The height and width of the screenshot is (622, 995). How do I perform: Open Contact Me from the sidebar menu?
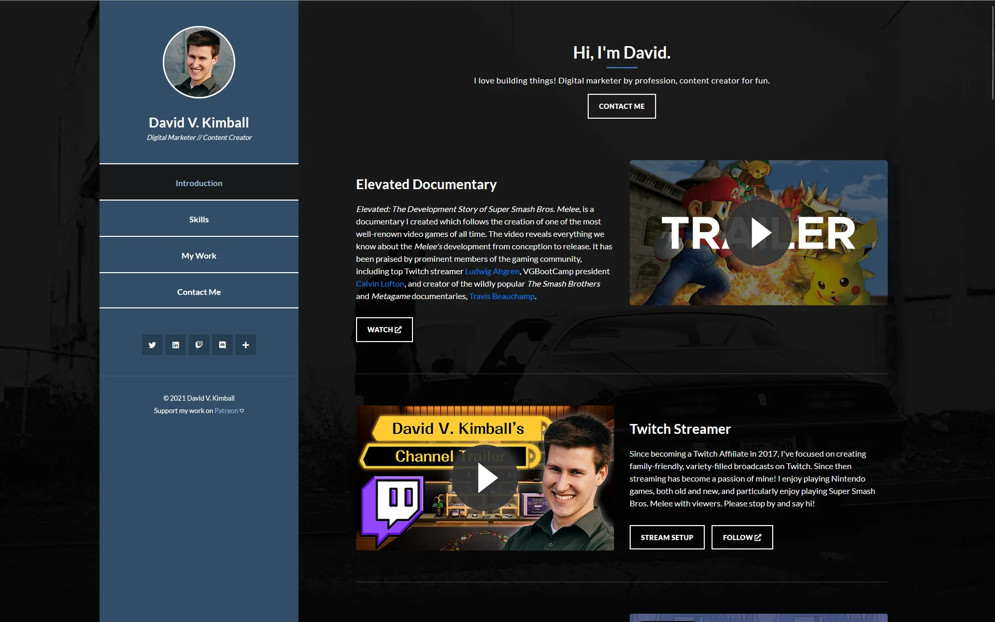[x=198, y=291]
